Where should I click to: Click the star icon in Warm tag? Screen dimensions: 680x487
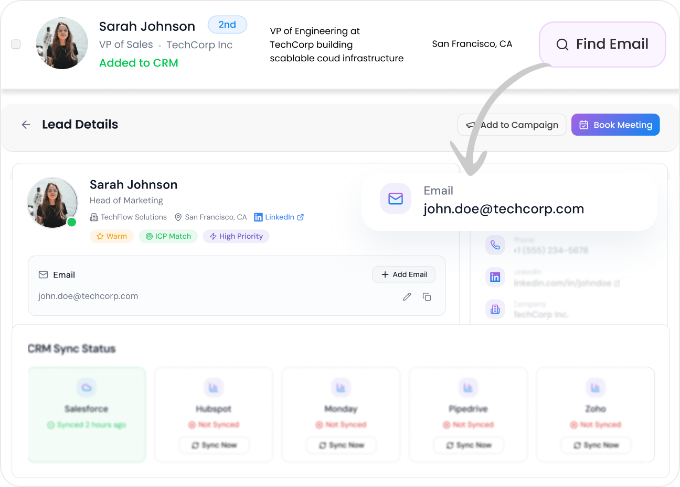[100, 237]
